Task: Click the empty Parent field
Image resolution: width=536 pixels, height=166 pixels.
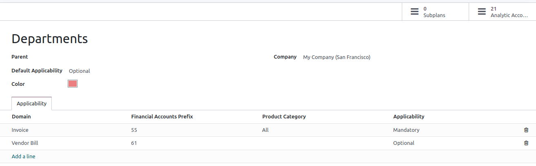Action: pyautogui.click(x=122, y=57)
